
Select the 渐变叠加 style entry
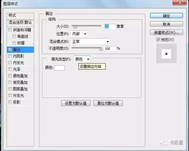(20, 82)
